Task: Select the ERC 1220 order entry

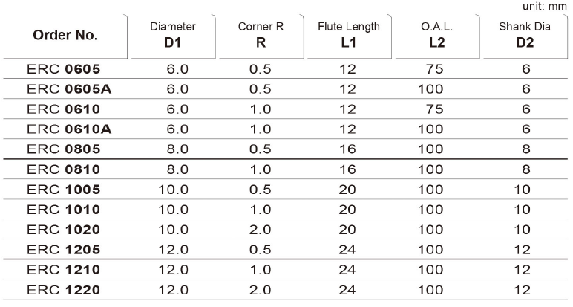Action: (x=64, y=290)
